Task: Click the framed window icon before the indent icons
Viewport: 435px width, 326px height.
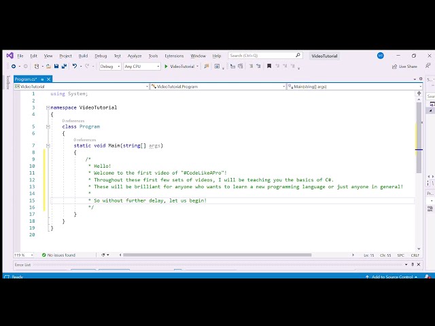Action: pos(217,67)
